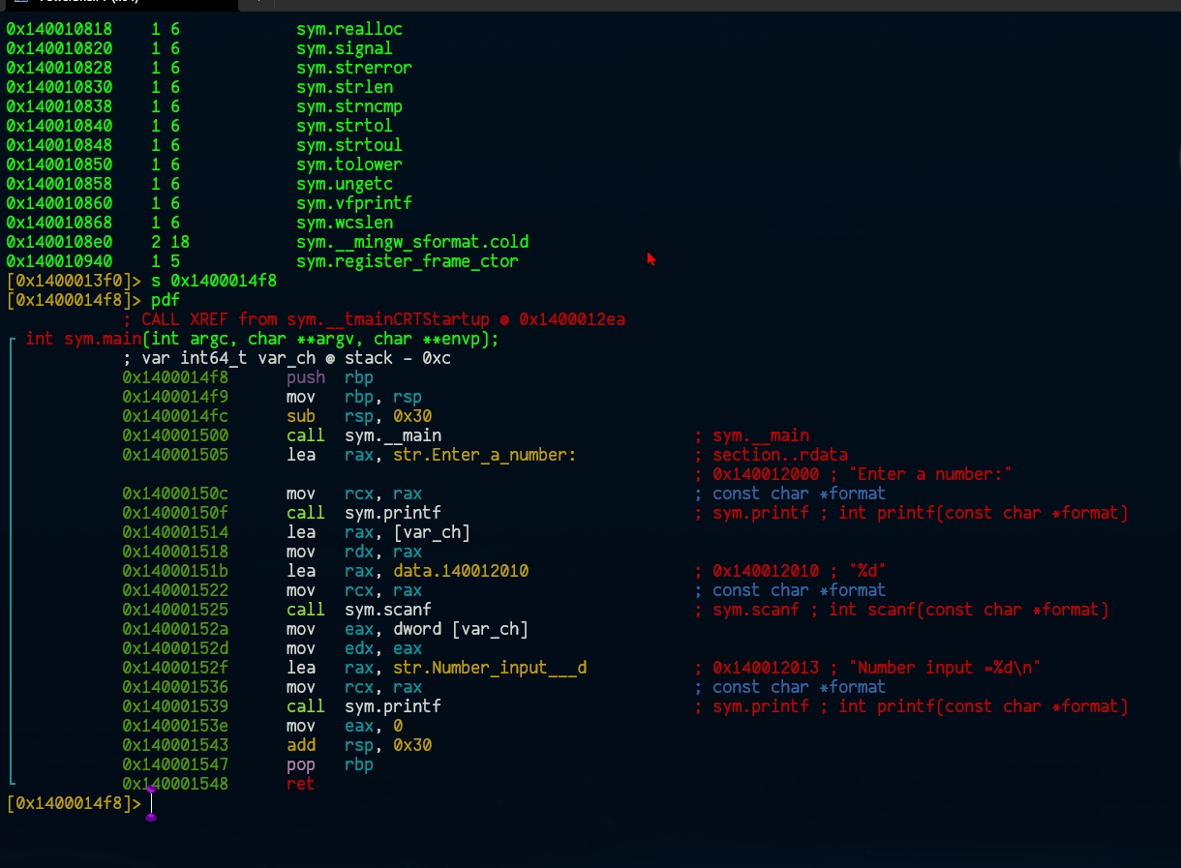The width and height of the screenshot is (1181, 868).
Task: Click the PowerShell tab icon
Action: point(21,3)
